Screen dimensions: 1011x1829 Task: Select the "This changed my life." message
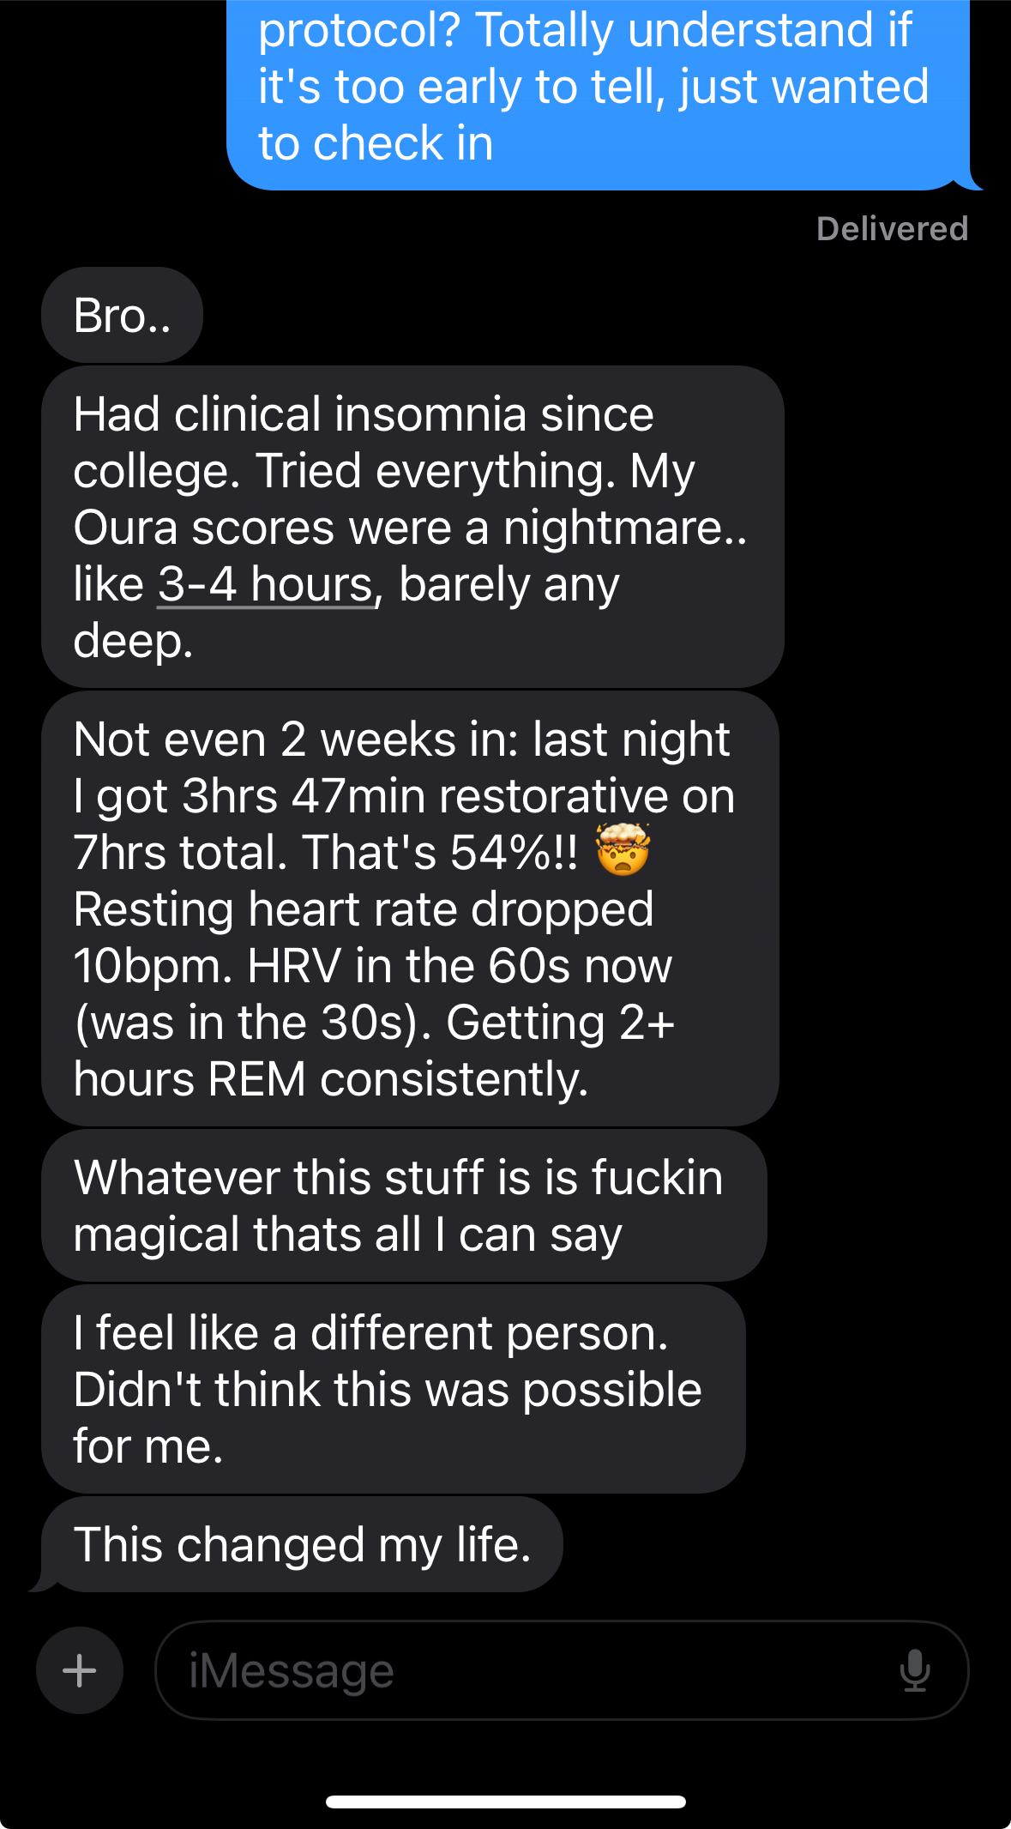[302, 1545]
